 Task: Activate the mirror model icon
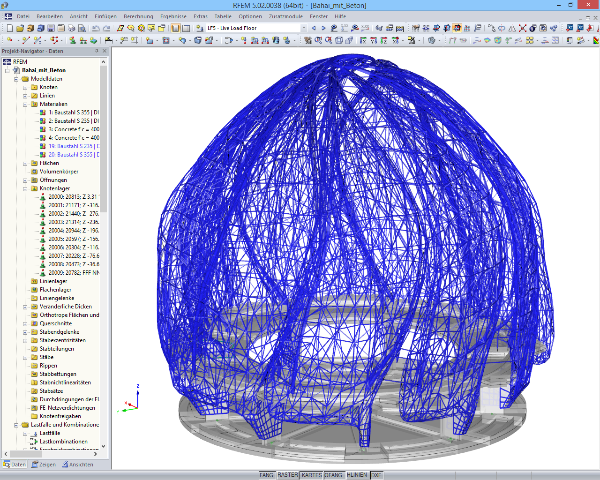(x=512, y=28)
